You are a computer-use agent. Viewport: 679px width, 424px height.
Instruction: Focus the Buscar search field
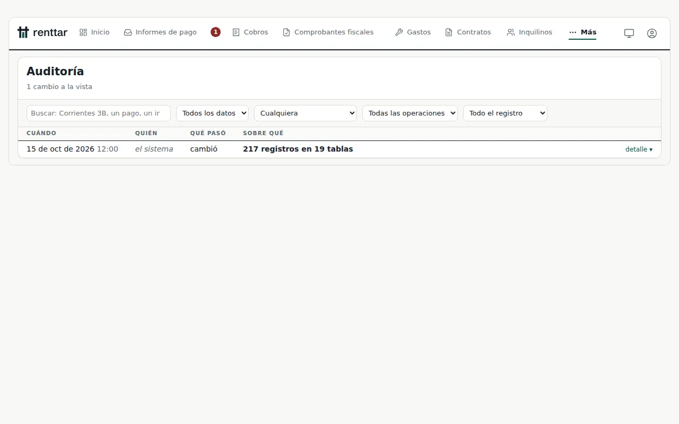click(99, 113)
